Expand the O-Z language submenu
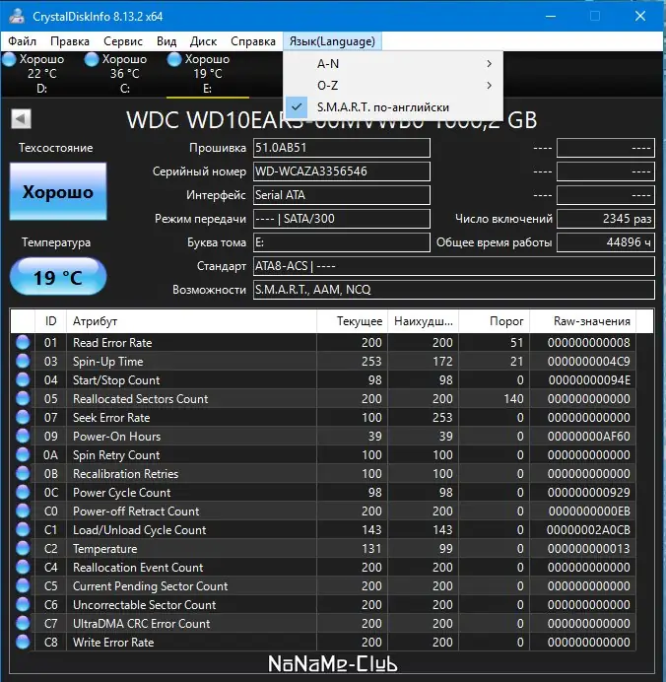This screenshot has width=666, height=682. [393, 85]
